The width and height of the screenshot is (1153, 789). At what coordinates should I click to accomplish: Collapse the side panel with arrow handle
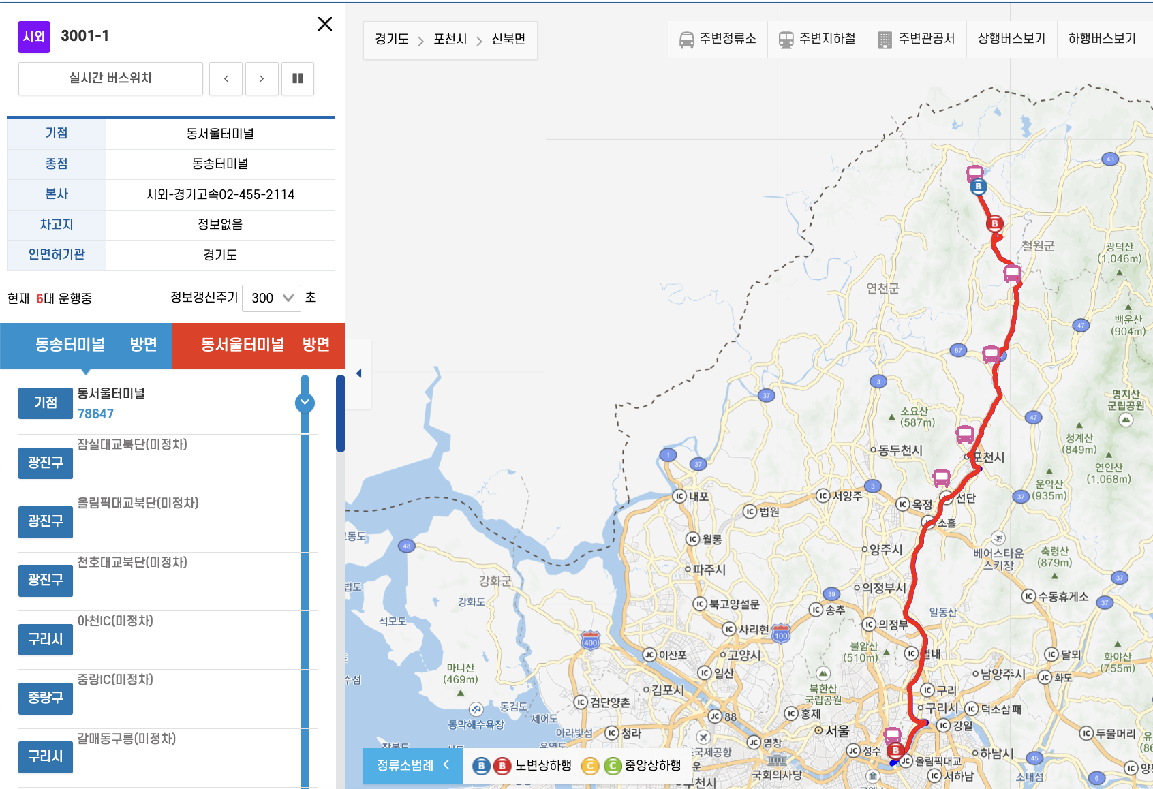(x=358, y=373)
